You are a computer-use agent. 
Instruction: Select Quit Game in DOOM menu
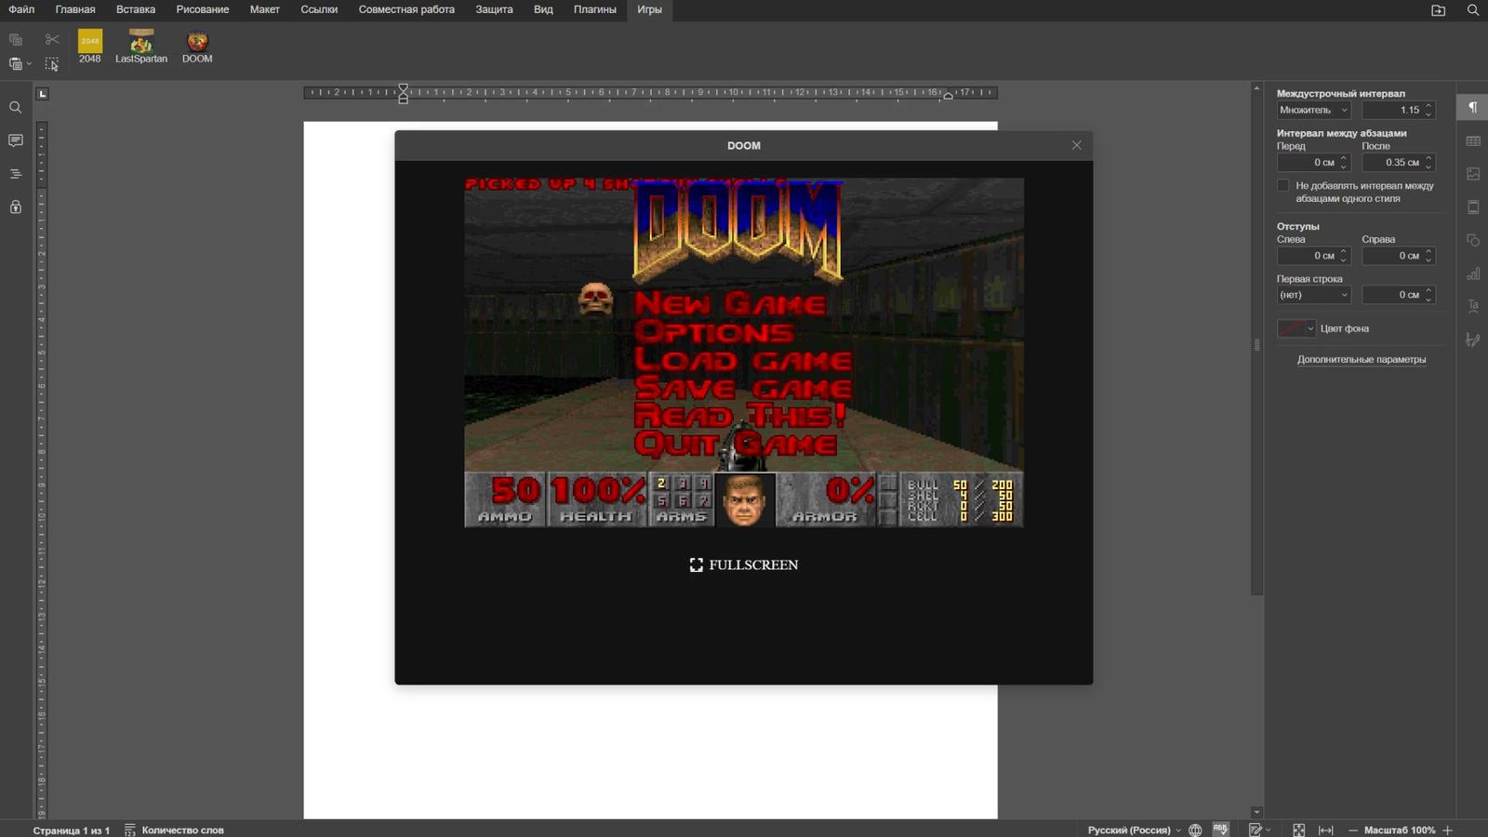pyautogui.click(x=736, y=444)
